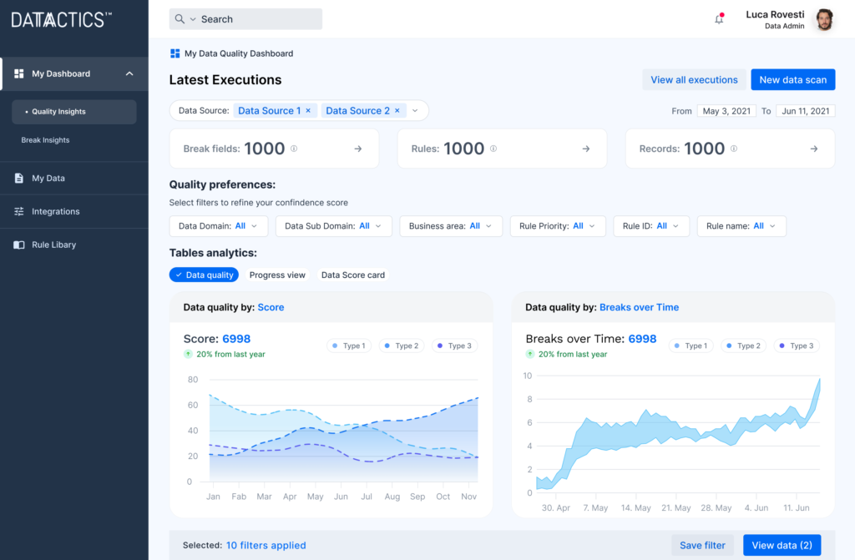The height and width of the screenshot is (560, 855).
Task: Toggle Type 3 legend on Breaks over Time chart
Action: (x=795, y=345)
